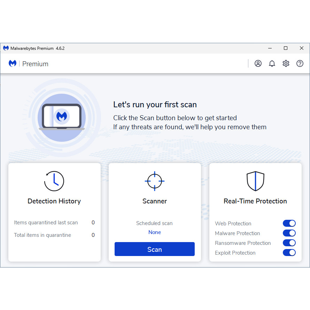Click 'Total items in quarantine' text

click(x=42, y=235)
